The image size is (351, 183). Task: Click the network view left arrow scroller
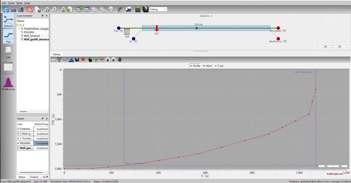[325, 47]
